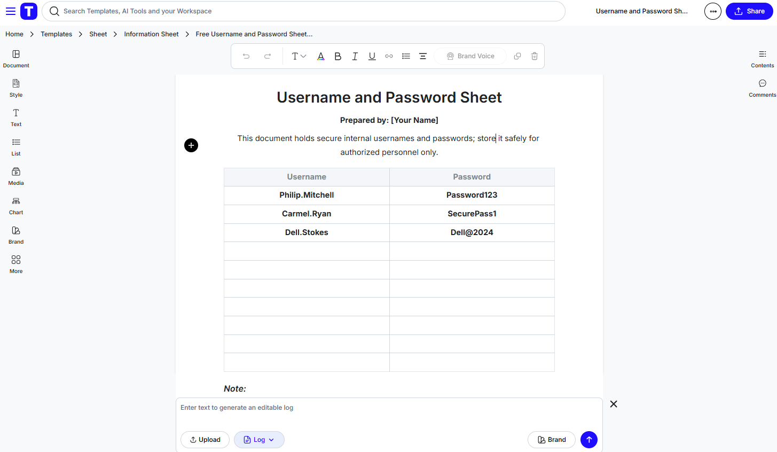
Task: Click the Share button
Action: pyautogui.click(x=749, y=11)
